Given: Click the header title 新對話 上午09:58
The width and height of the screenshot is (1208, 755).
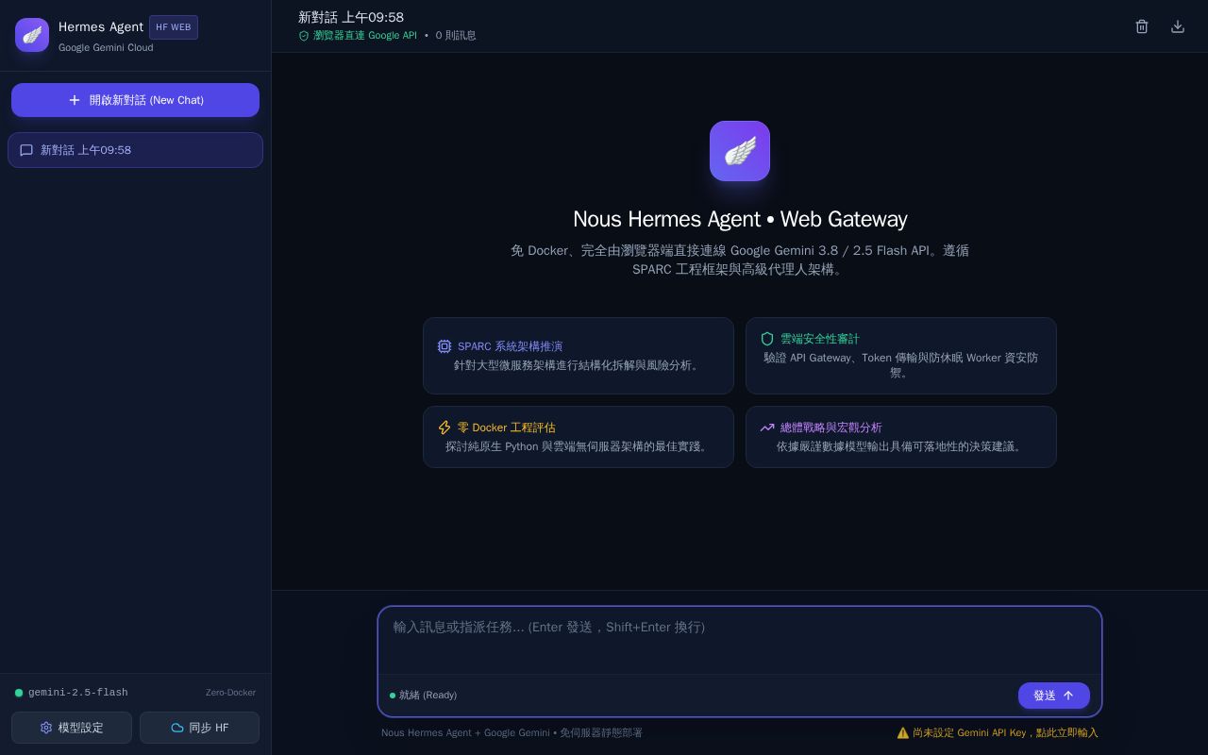Looking at the screenshot, I should pos(351,17).
